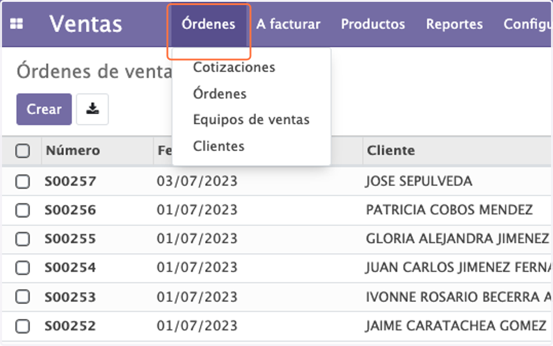
Task: Open the Reportes menu
Action: pyautogui.click(x=454, y=24)
